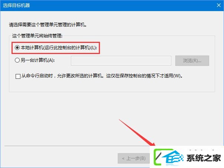
Task: Enable the 从命令行启动时 checkbox
Action: click(x=18, y=76)
